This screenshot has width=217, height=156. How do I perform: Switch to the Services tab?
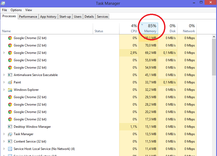(102, 17)
